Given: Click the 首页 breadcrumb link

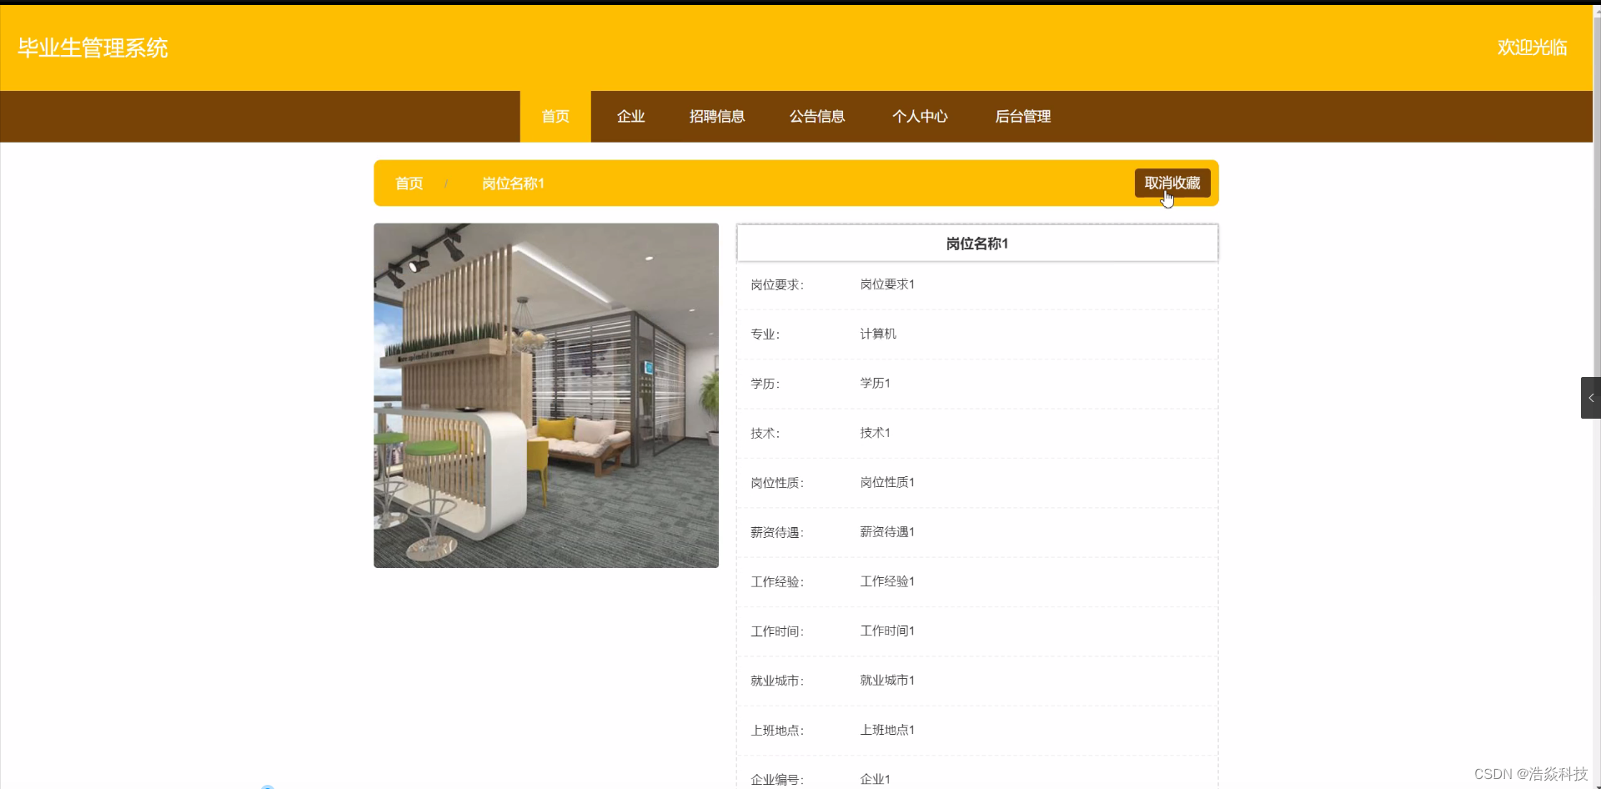Looking at the screenshot, I should coord(409,183).
